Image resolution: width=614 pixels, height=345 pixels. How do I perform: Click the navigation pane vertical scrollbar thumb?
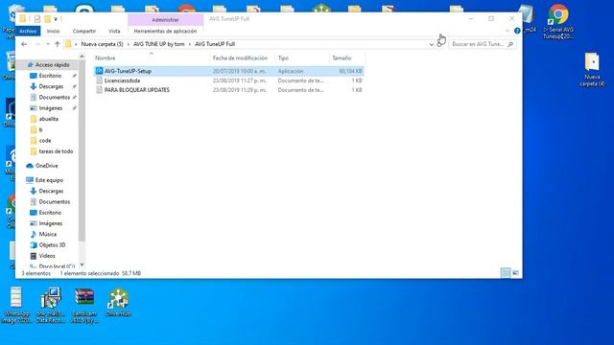(x=82, y=151)
